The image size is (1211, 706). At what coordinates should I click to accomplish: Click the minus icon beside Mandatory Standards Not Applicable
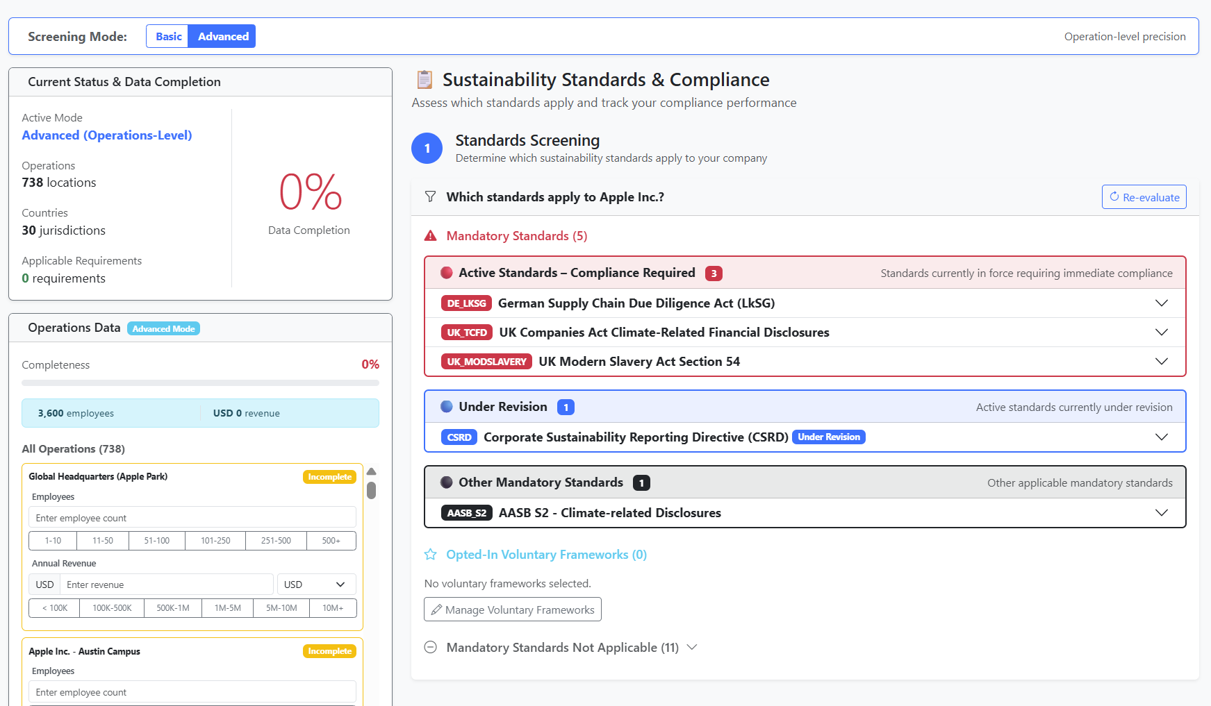430,647
